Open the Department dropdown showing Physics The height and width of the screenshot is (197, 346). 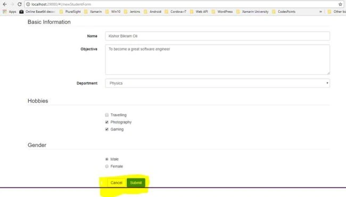217,83
